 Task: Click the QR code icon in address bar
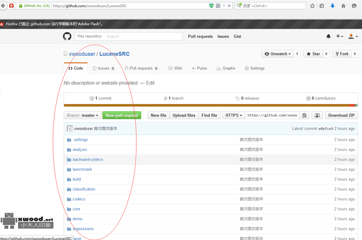click(218, 6)
